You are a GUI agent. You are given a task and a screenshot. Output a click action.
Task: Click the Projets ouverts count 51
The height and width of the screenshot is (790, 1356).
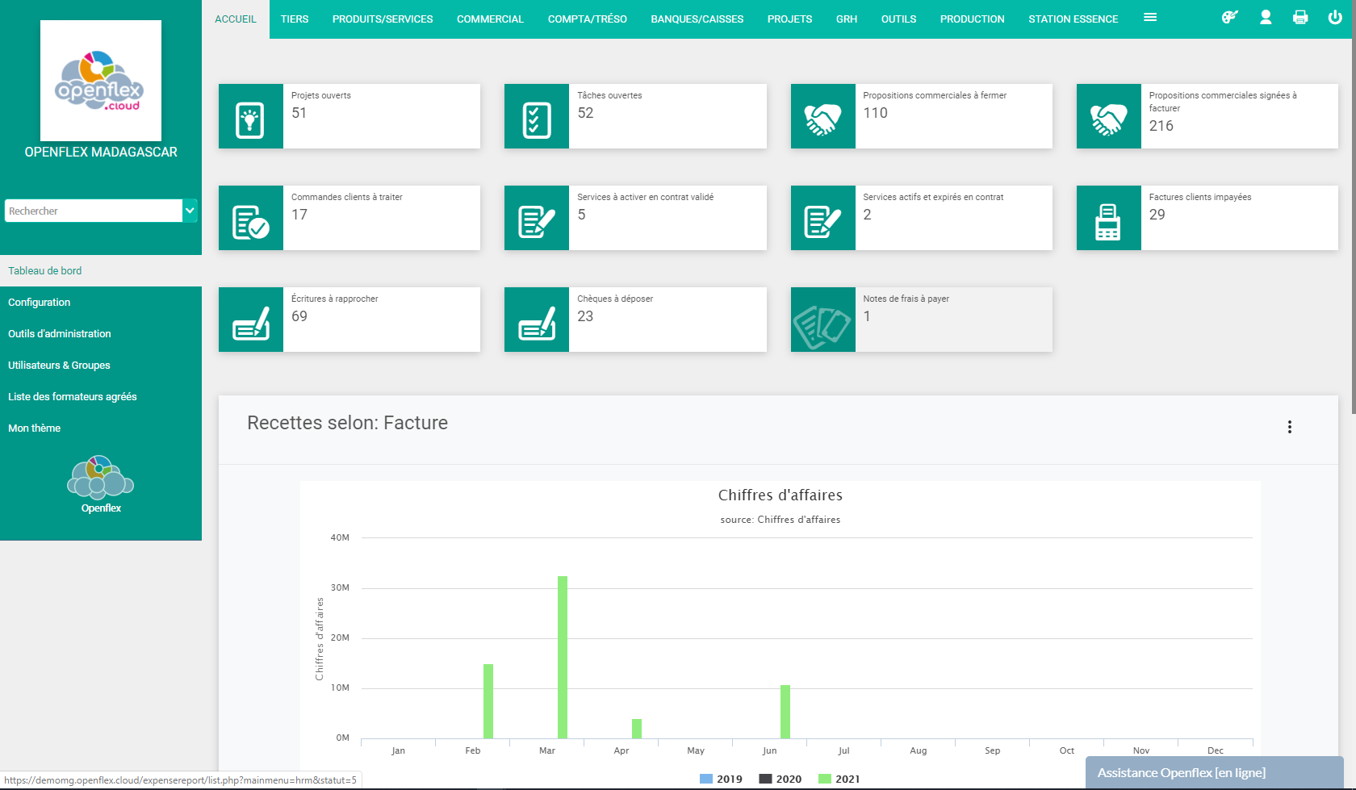click(299, 113)
